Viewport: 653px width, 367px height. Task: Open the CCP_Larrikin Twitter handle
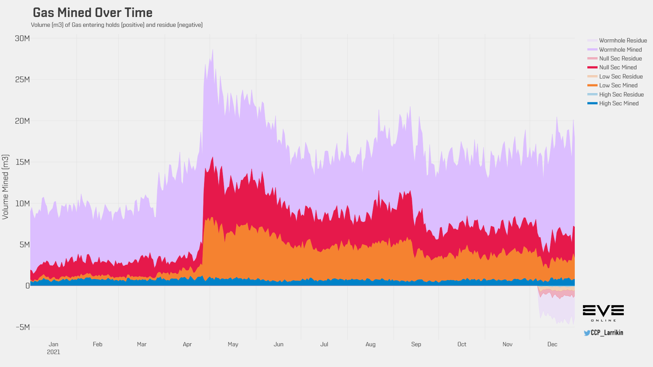(x=607, y=333)
